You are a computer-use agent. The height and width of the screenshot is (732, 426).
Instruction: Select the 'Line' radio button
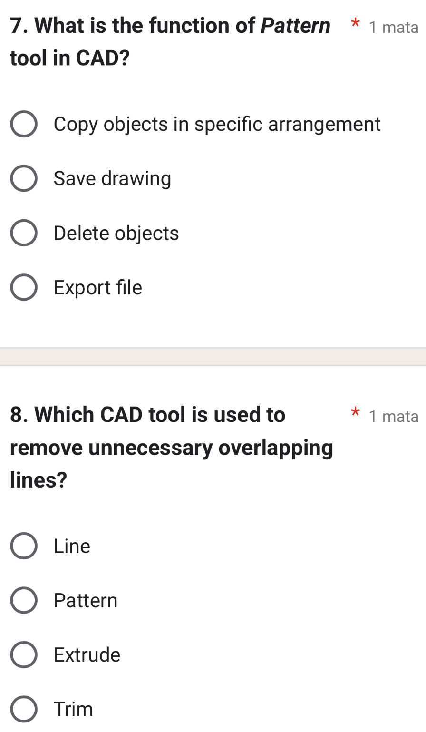[x=24, y=546]
